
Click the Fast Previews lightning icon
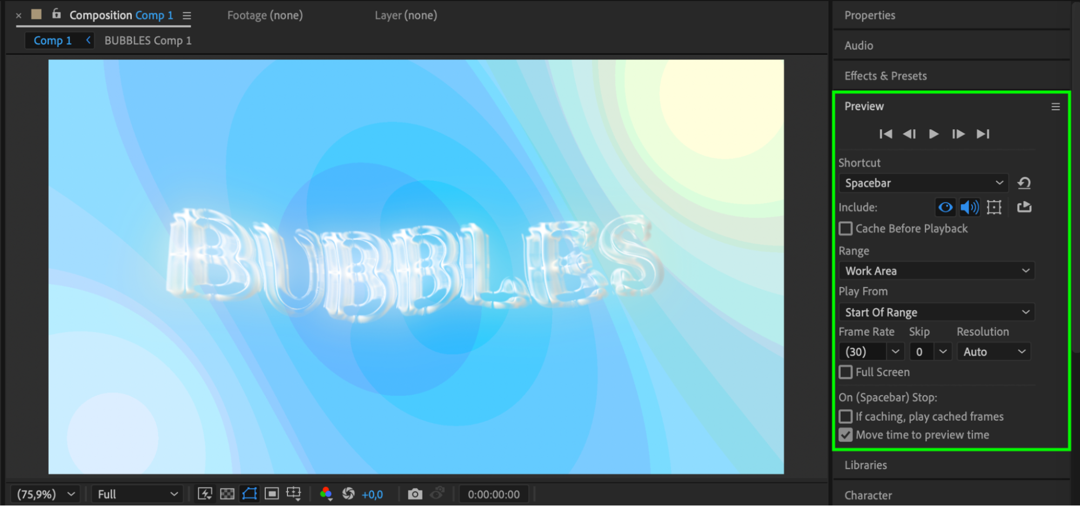[205, 494]
